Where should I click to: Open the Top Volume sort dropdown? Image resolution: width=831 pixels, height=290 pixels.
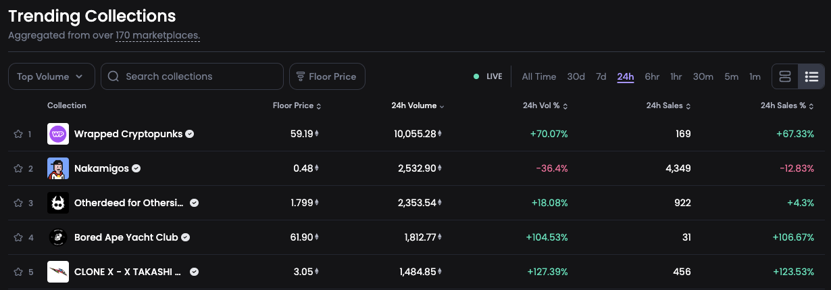pos(51,76)
